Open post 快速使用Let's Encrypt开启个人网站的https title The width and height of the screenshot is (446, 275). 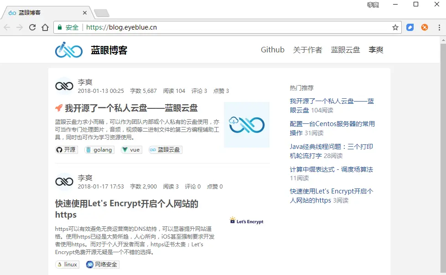(127, 209)
